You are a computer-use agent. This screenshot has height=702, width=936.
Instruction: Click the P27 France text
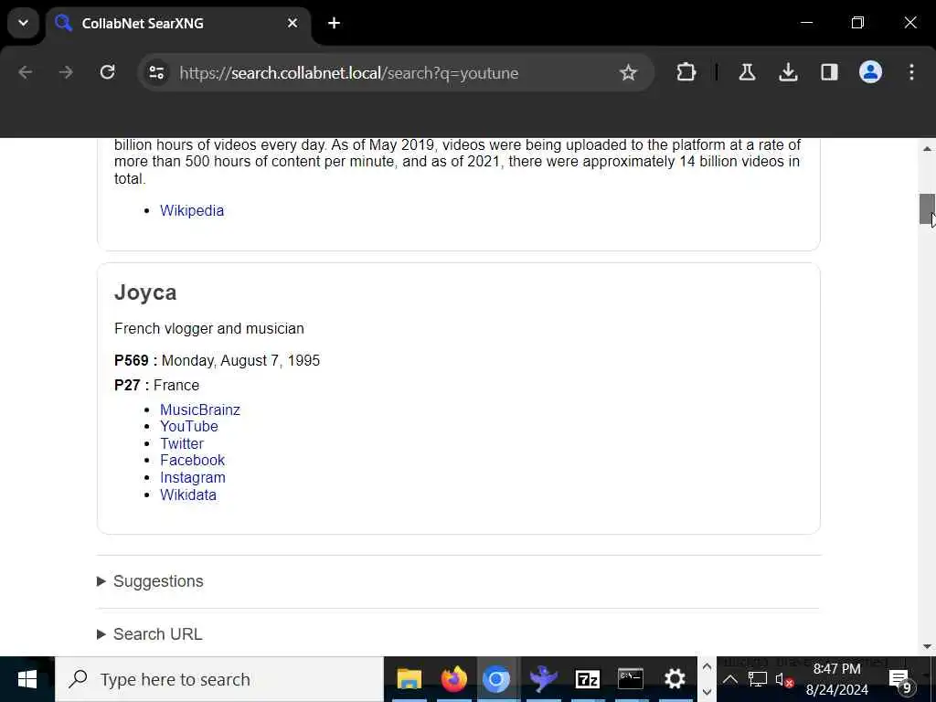[x=156, y=386]
